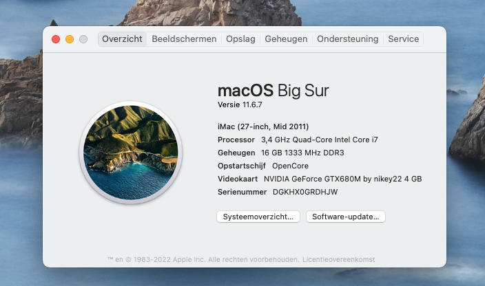Image resolution: width=485 pixels, height=286 pixels.
Task: Show the Geheugen tab
Action: click(286, 39)
